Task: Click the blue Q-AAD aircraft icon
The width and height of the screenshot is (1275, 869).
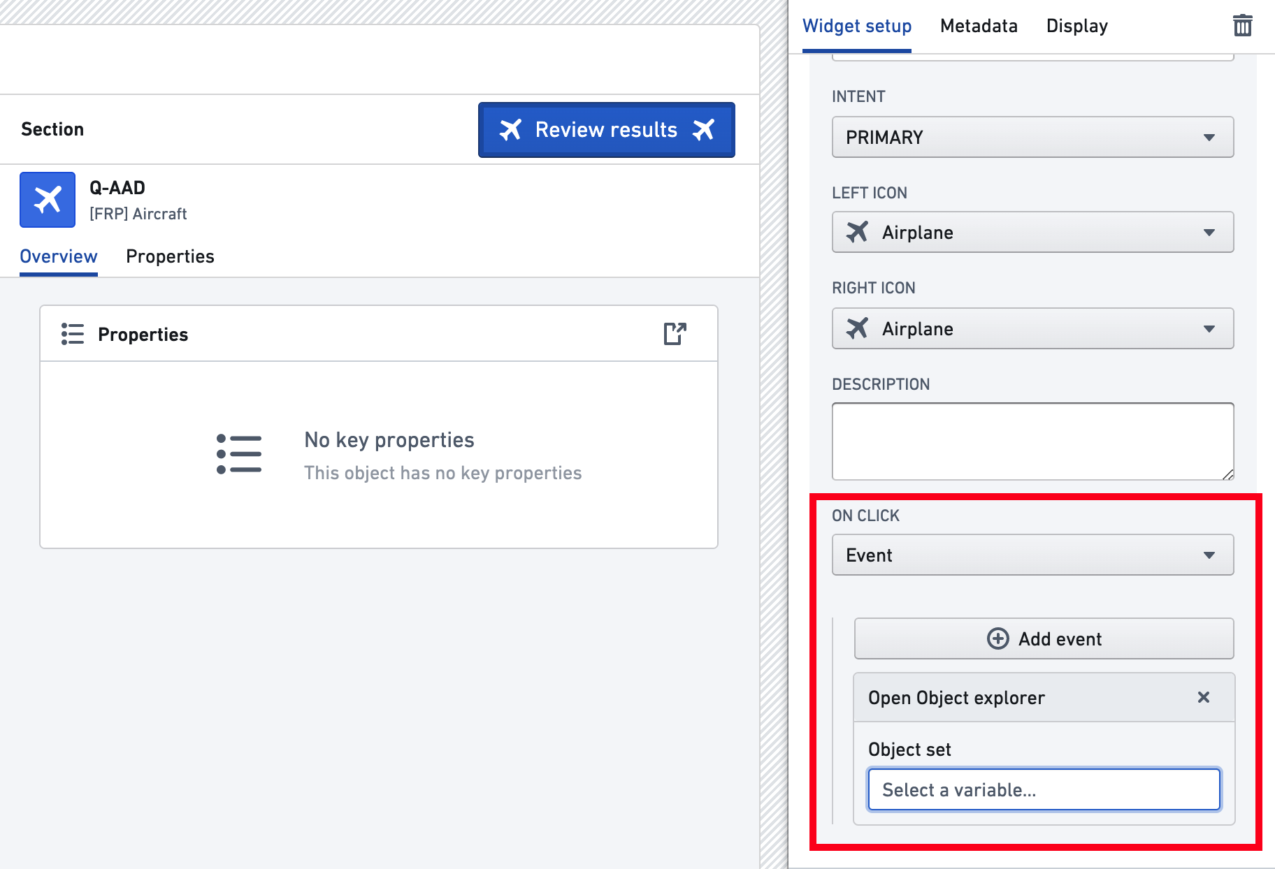Action: (x=48, y=200)
